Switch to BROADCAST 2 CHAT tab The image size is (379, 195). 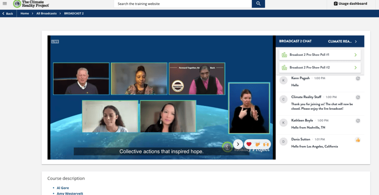pos(295,41)
